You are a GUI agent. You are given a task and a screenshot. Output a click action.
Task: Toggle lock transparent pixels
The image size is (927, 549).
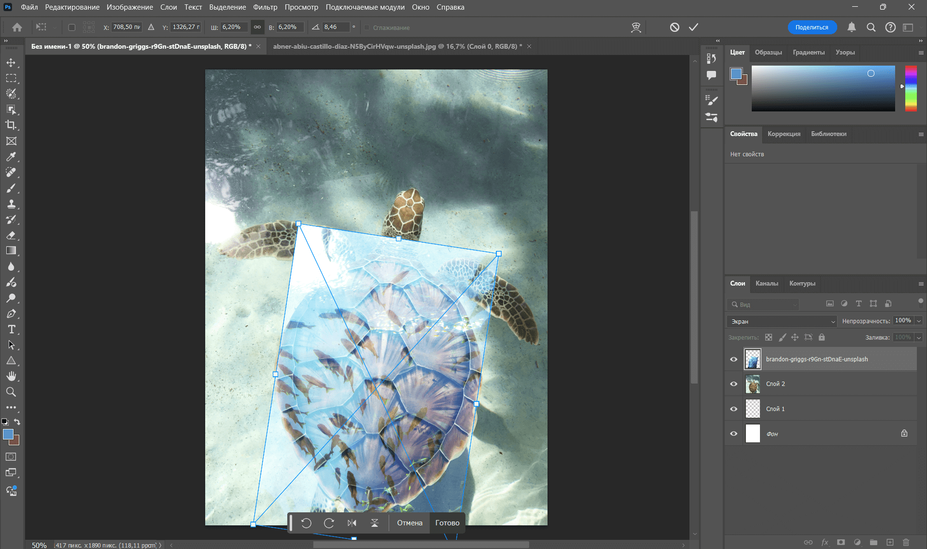769,337
